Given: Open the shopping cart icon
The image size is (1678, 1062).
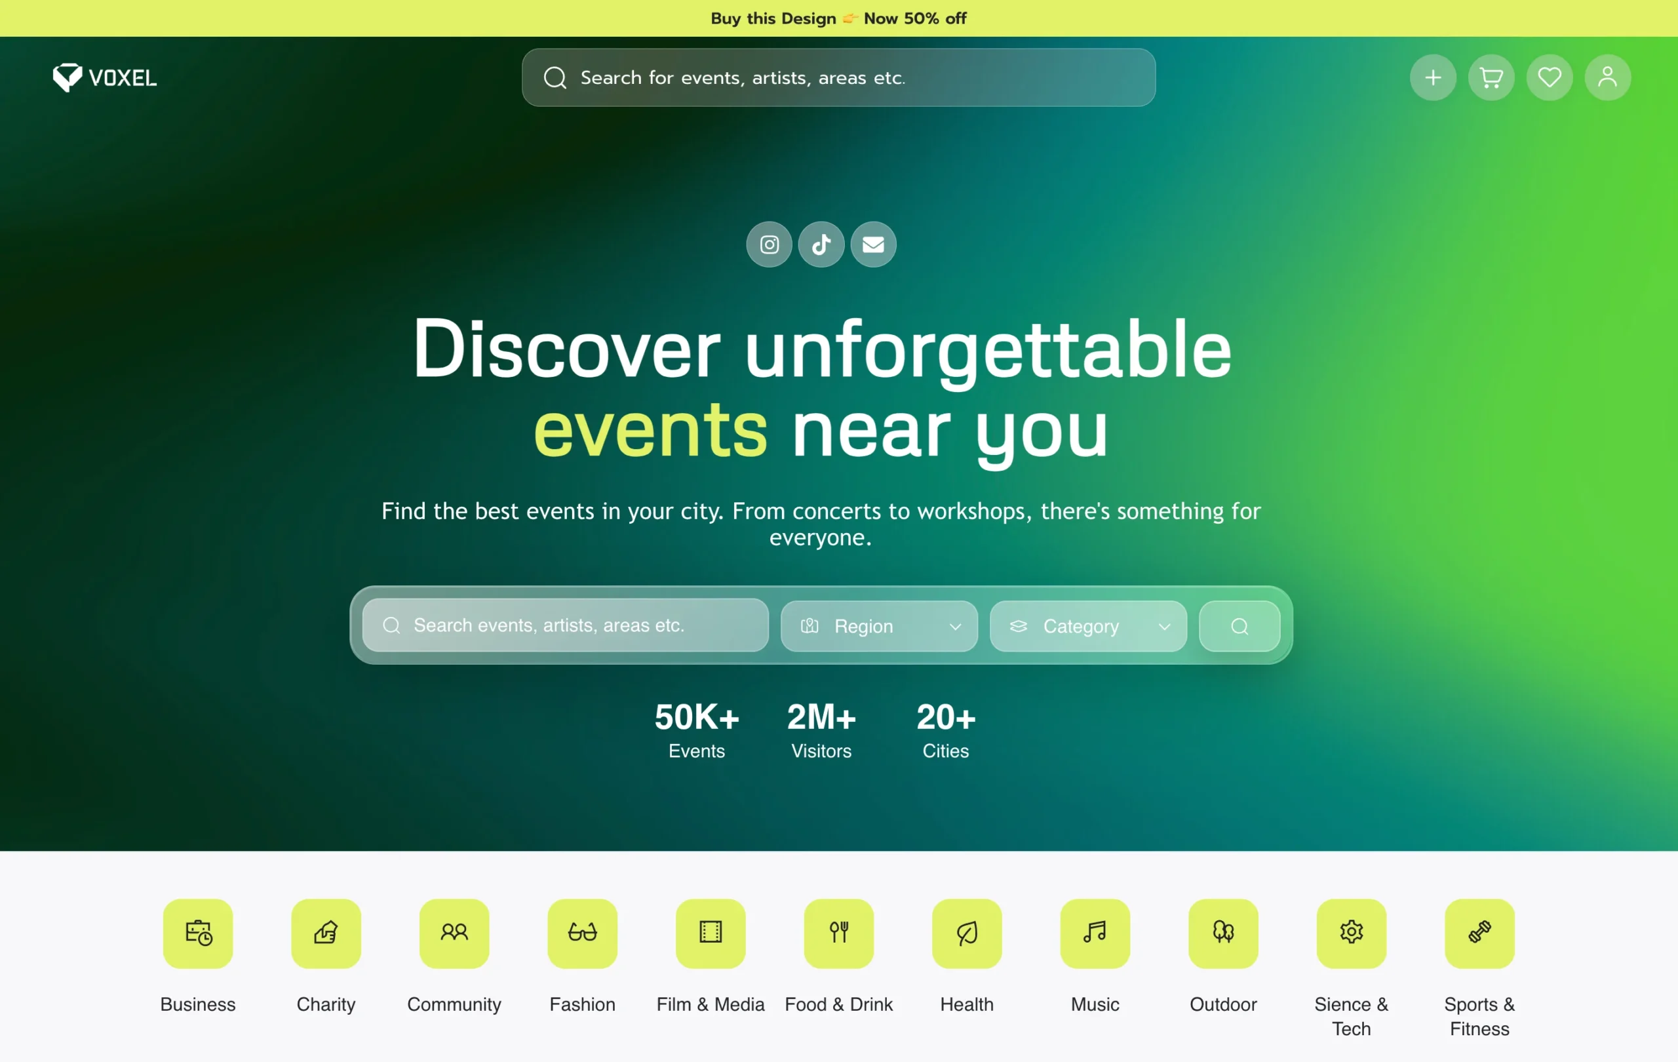Looking at the screenshot, I should [x=1491, y=77].
